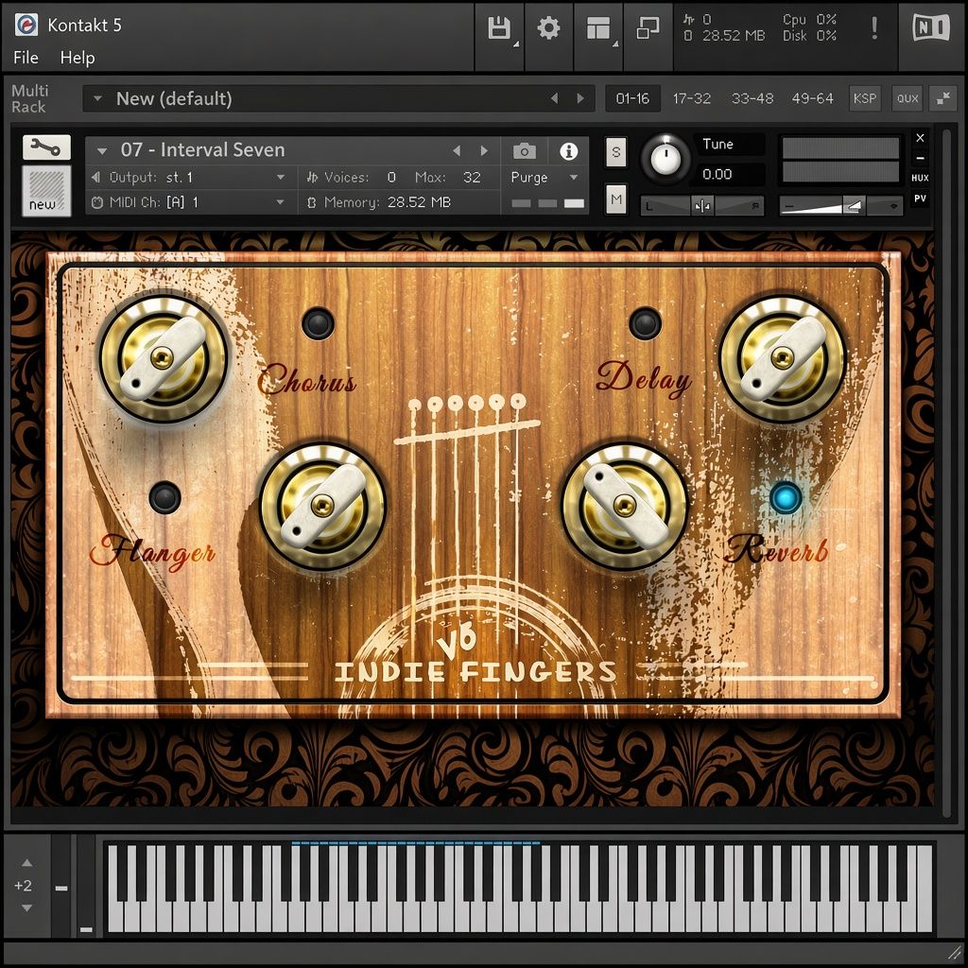Click the rack vertical scrollbar

coord(946,473)
